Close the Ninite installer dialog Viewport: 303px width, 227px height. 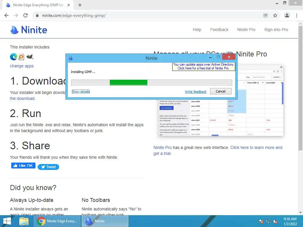point(229,57)
